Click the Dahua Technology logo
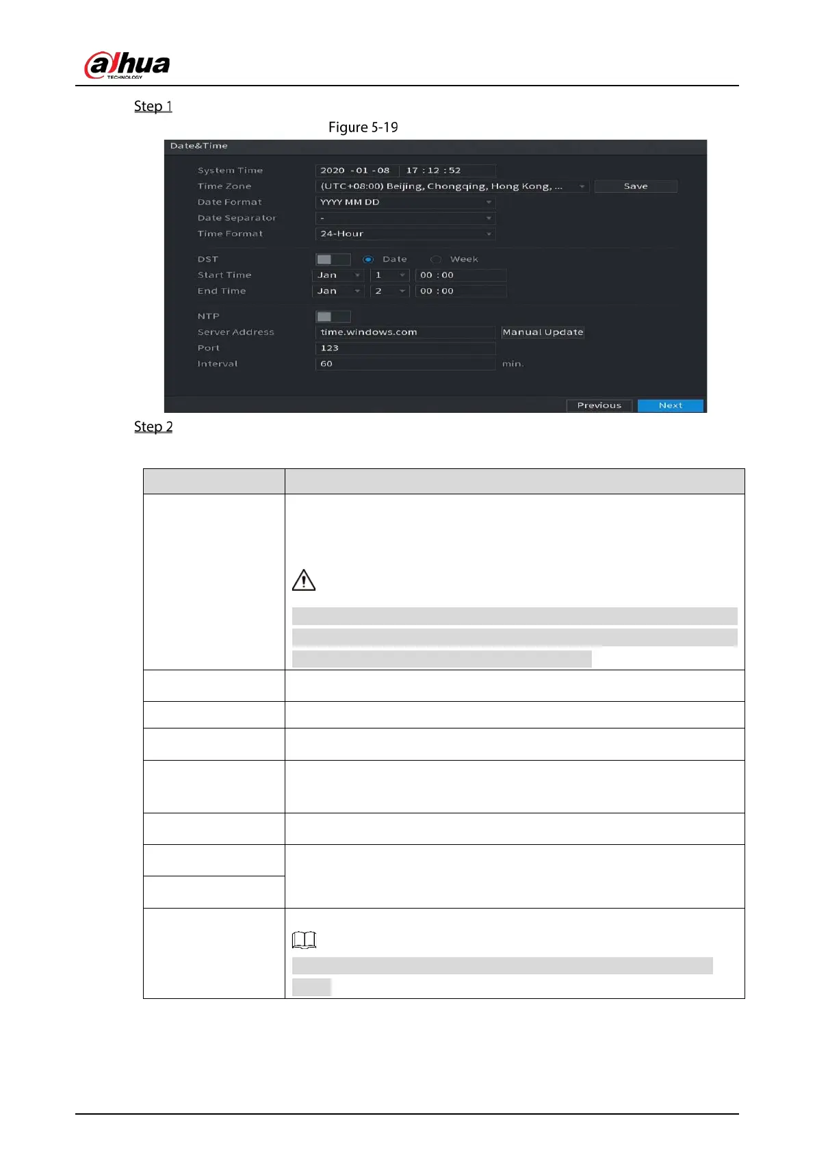This screenshot has height=1153, width=815. point(127,66)
